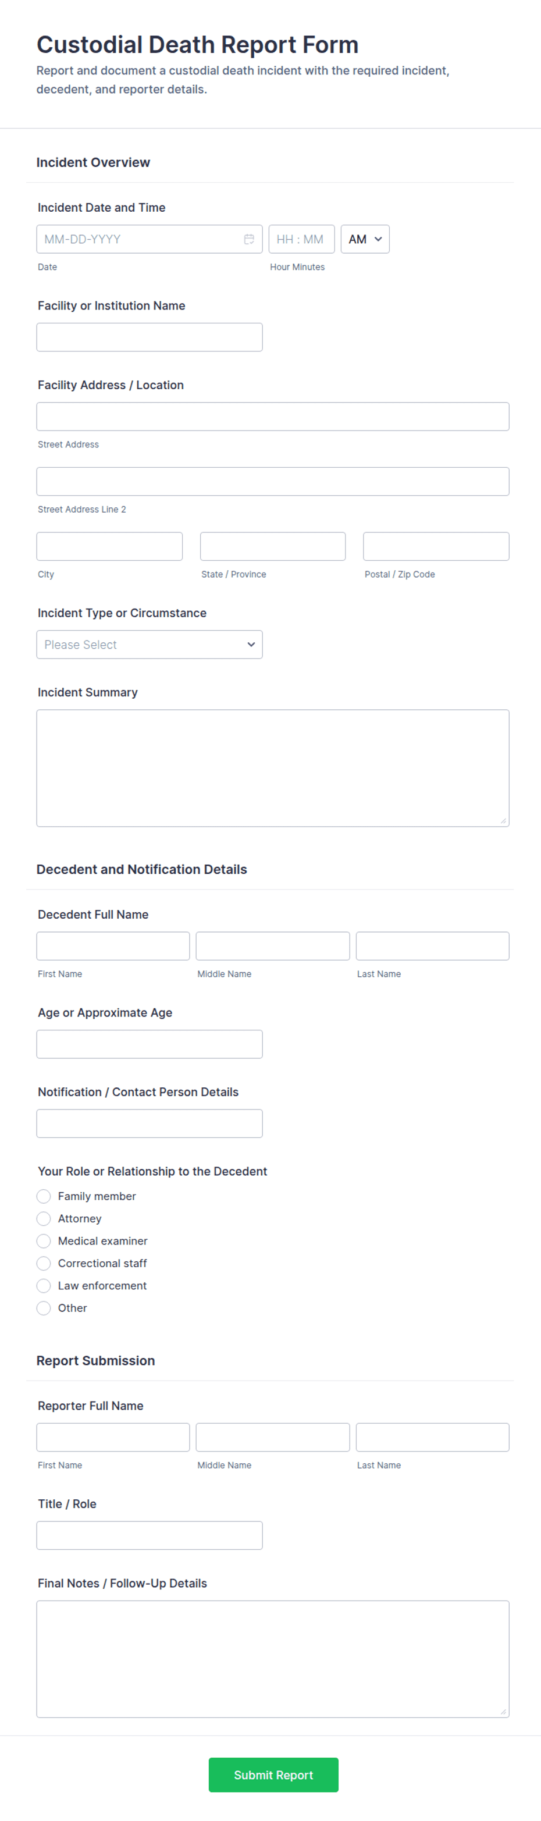Select the Other role option
Image resolution: width=541 pixels, height=1821 pixels.
[x=44, y=1308]
